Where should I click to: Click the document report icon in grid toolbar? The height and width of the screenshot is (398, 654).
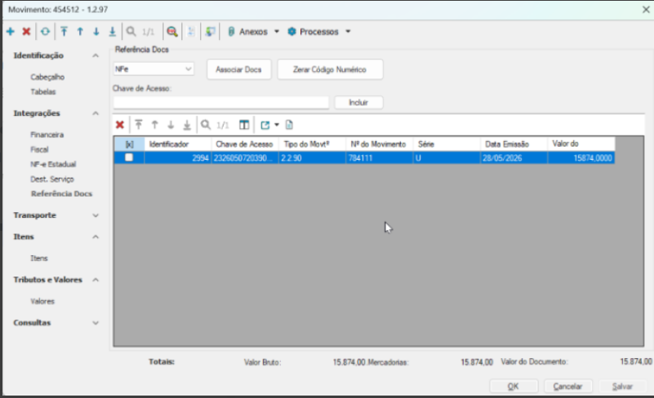[289, 125]
